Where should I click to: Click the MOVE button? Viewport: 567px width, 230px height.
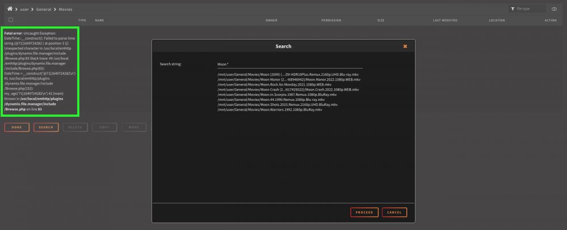(134, 127)
